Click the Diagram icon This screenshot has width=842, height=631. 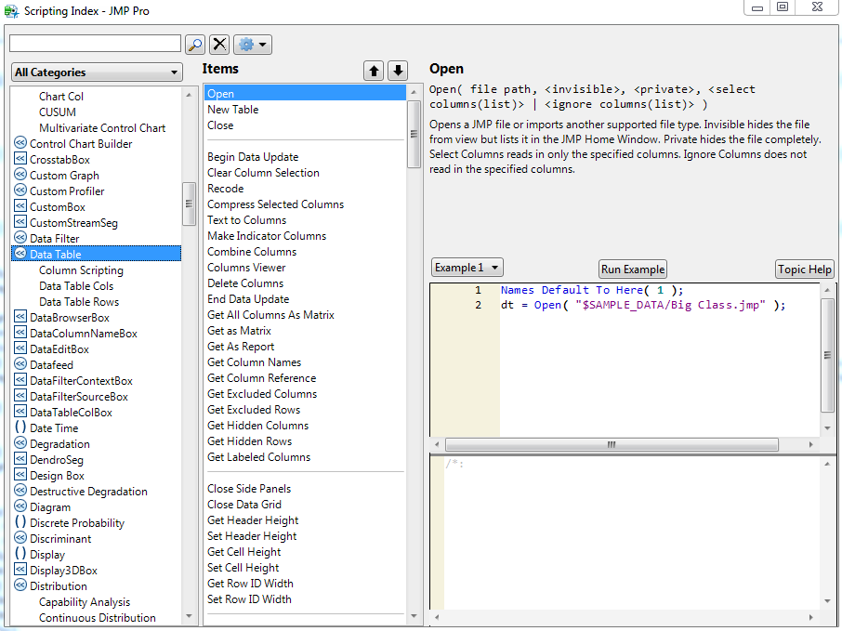pyautogui.click(x=20, y=506)
